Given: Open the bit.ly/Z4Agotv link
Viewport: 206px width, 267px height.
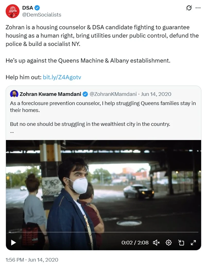Looking at the screenshot, I should [62, 77].
